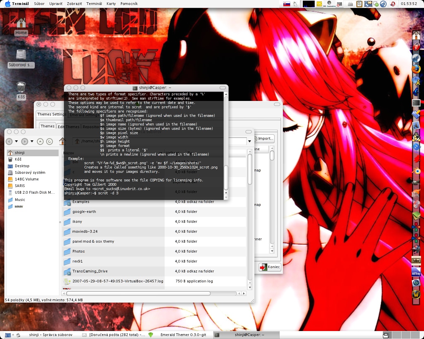Select the google-earth folder row
Viewport: 424px width, 339px height.
tap(154, 212)
